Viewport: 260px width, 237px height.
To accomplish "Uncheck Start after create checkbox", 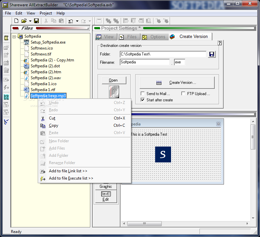I will coord(143,100).
